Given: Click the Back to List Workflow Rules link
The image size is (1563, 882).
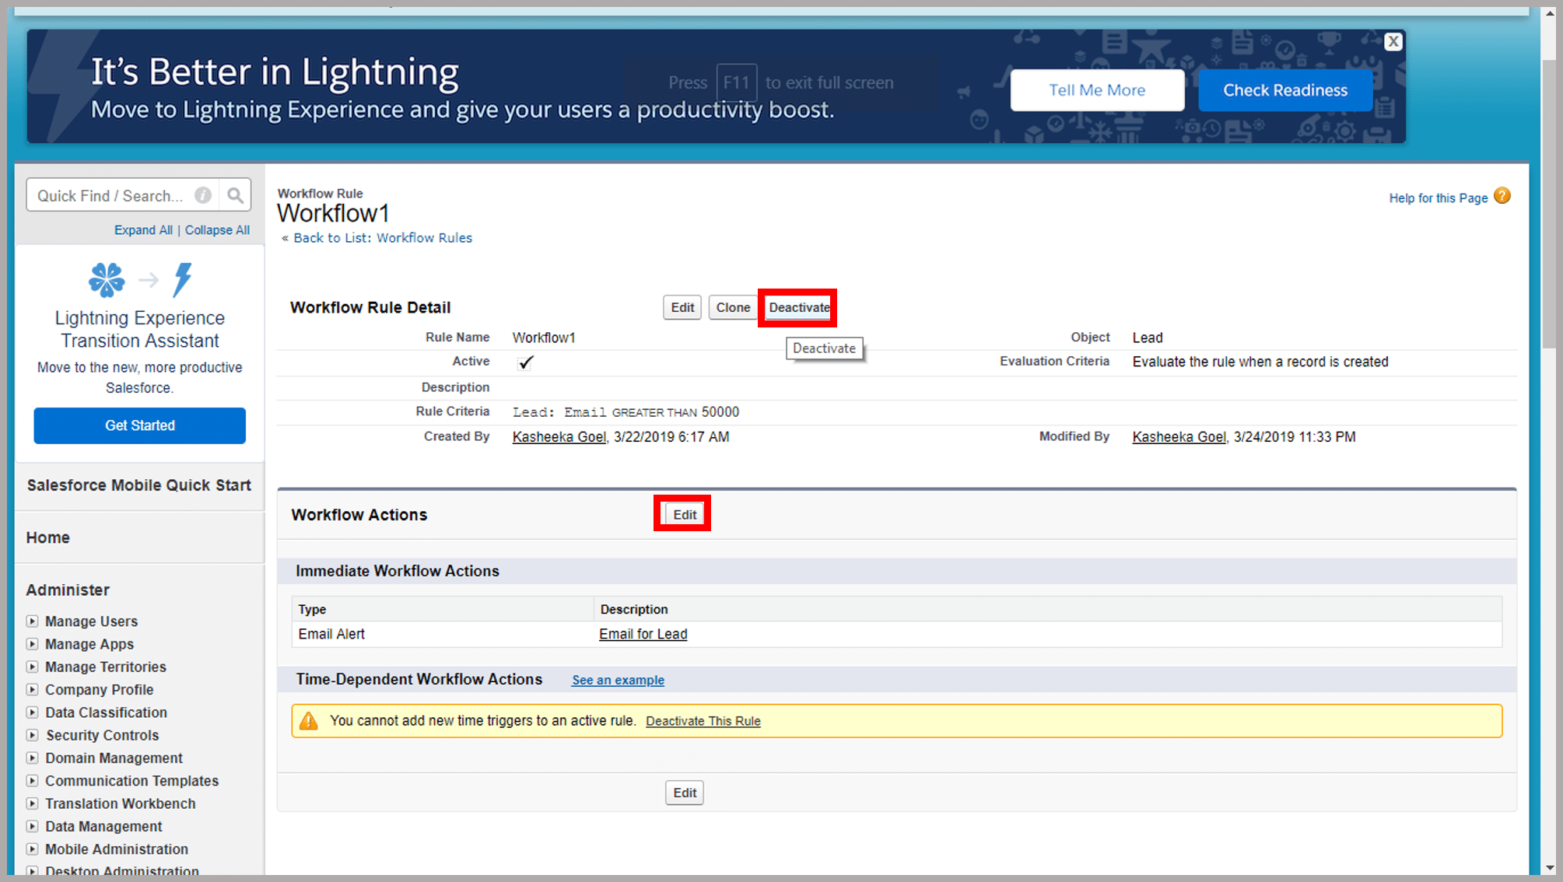Looking at the screenshot, I should [x=380, y=238].
